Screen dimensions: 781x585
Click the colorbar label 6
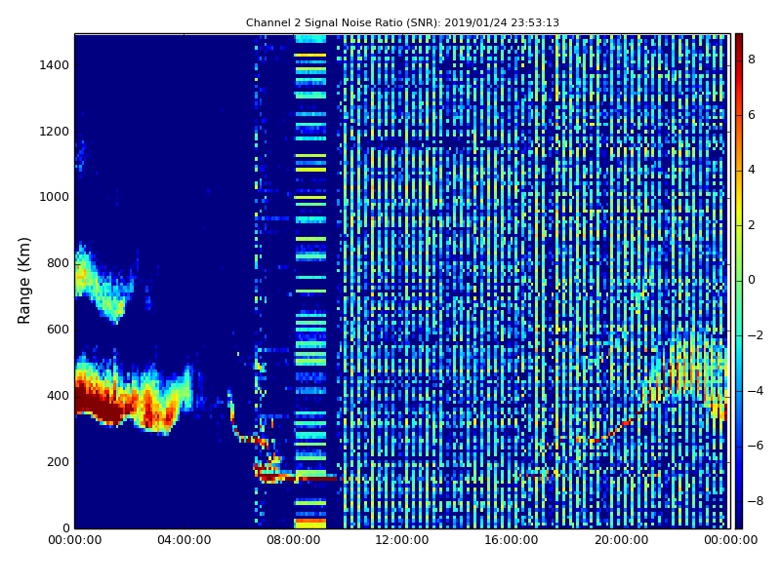click(x=752, y=115)
